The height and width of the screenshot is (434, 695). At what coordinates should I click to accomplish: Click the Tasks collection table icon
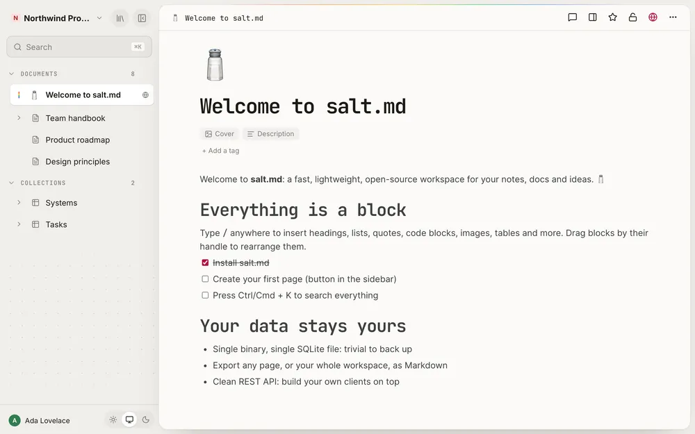[35, 224]
